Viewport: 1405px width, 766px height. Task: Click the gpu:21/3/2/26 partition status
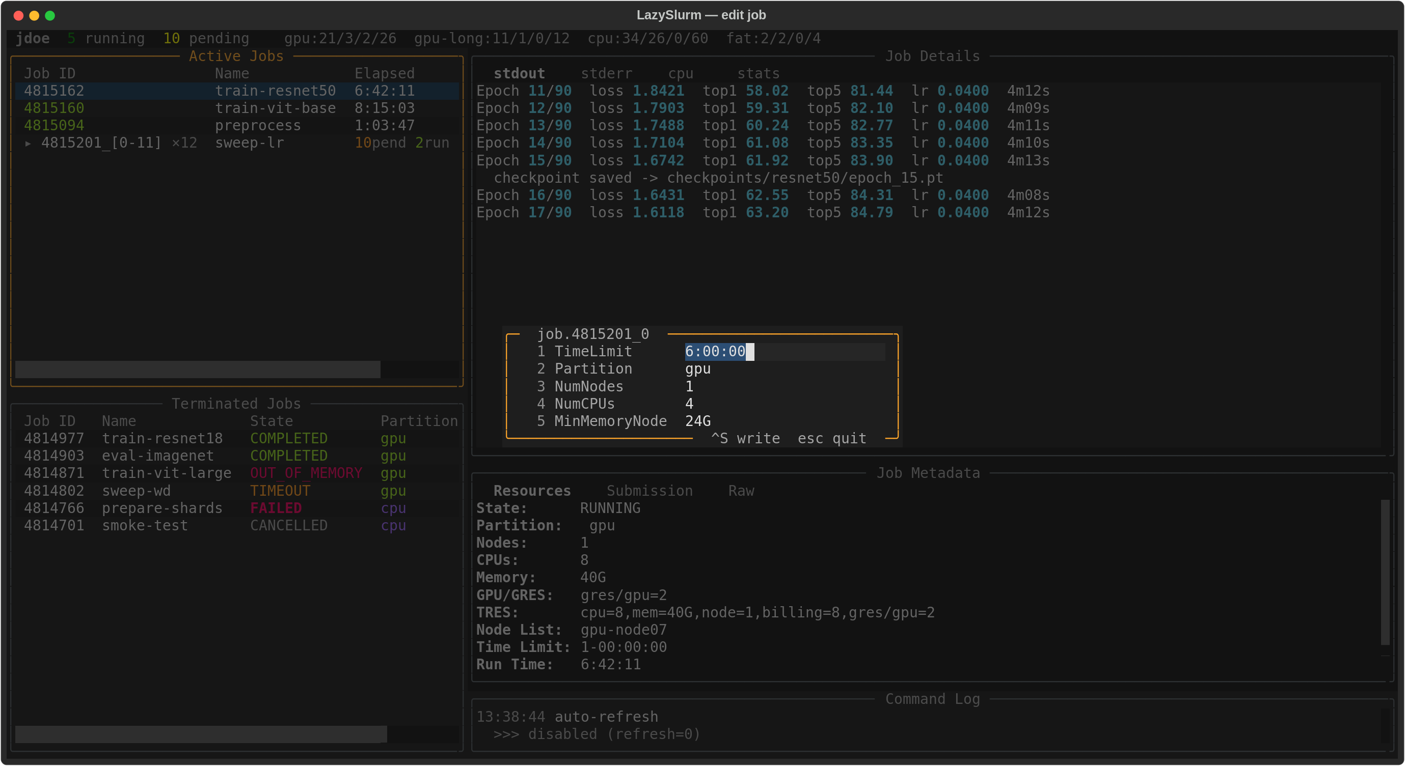[340, 39]
